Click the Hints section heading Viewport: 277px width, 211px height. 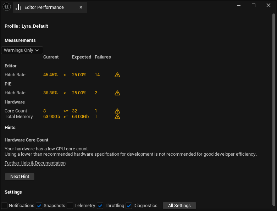tap(10, 128)
